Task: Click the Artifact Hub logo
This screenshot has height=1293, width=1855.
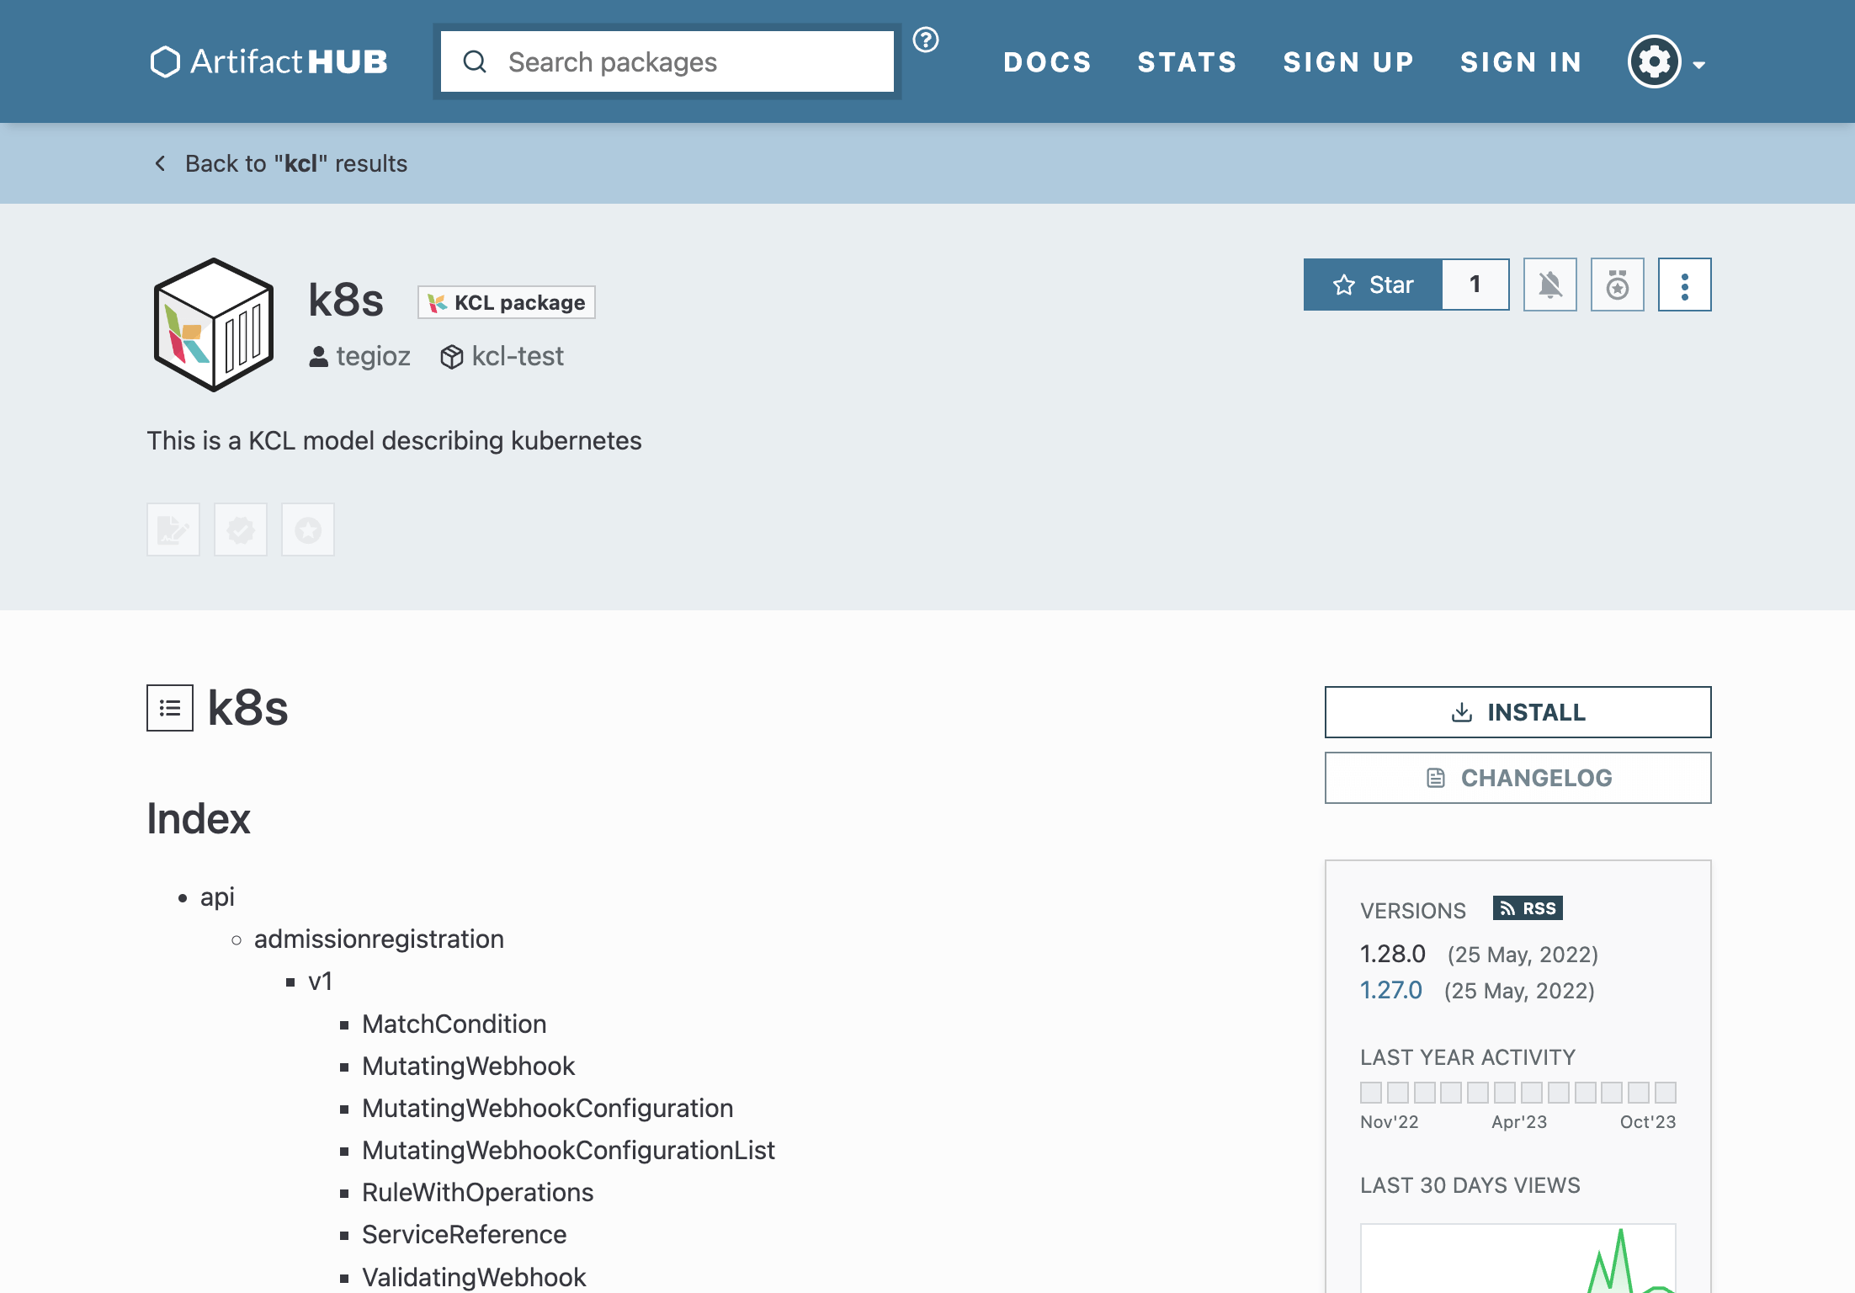Action: pyautogui.click(x=268, y=61)
